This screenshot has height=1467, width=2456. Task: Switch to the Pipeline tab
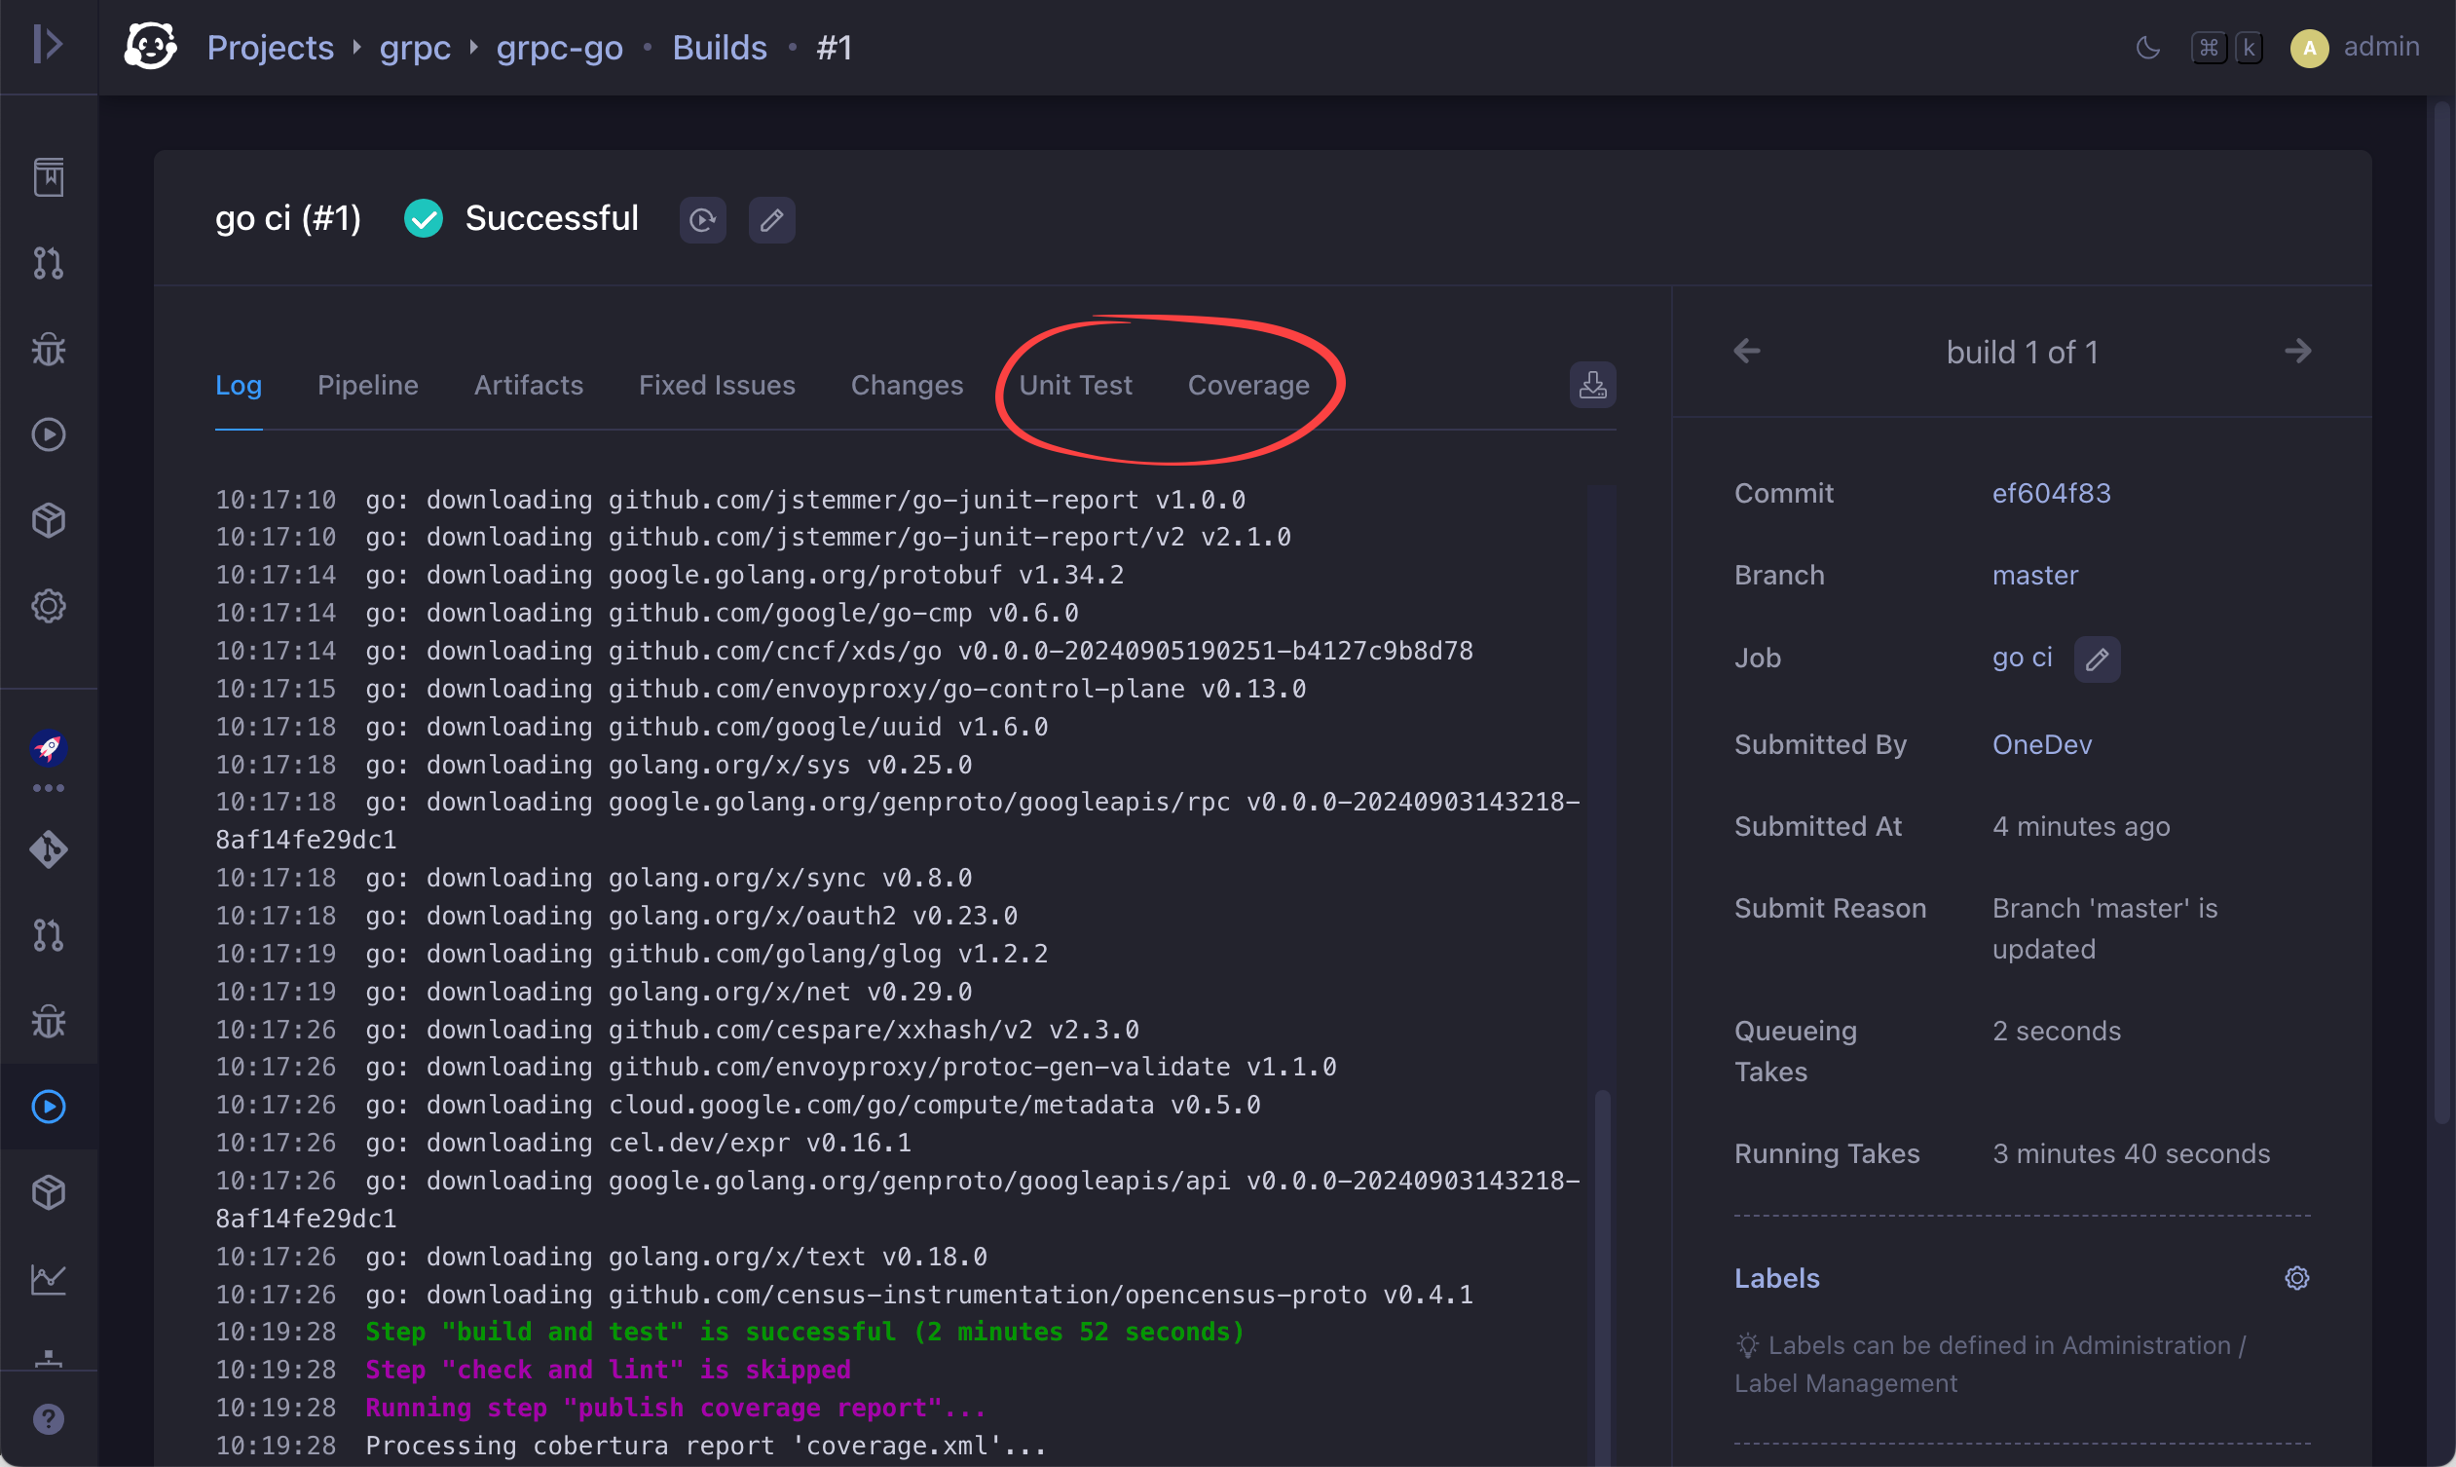tap(368, 386)
